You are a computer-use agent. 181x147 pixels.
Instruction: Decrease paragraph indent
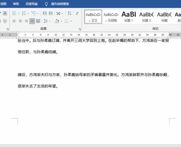click(x=45, y=13)
